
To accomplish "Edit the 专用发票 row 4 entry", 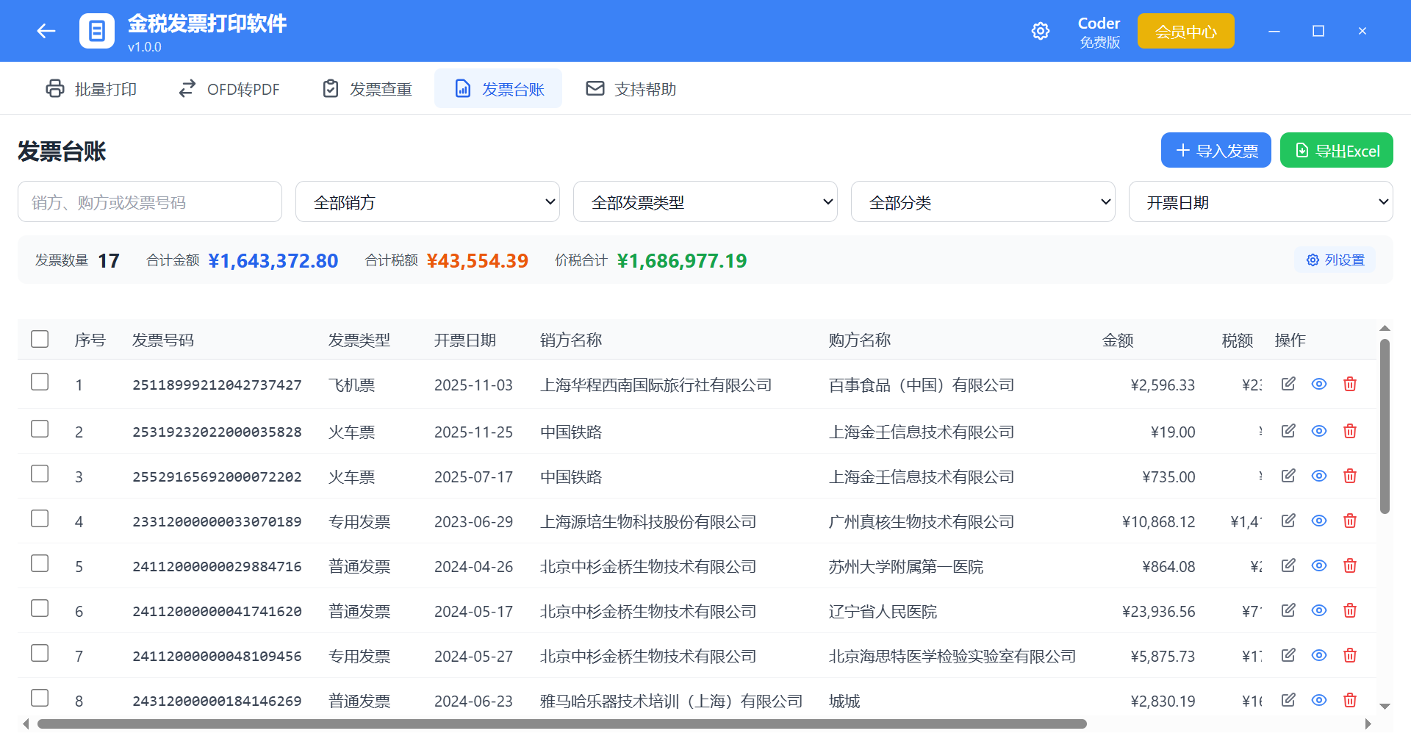I will [1288, 521].
